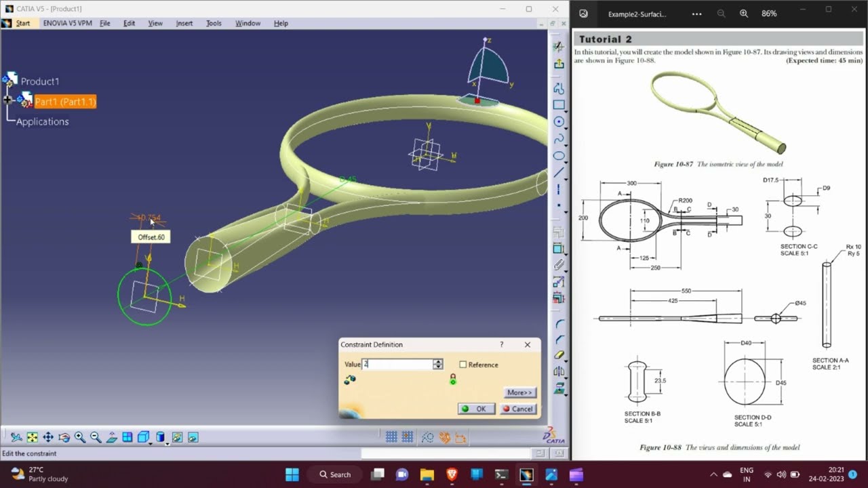
Task: Select the Profile sketch tool
Action: (x=559, y=88)
